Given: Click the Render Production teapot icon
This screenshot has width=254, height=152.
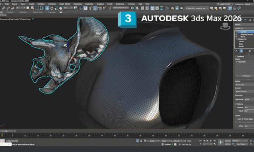Looking at the screenshot, I should [182, 8].
